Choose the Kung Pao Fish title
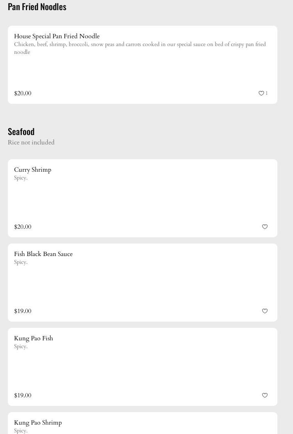 coord(34,338)
